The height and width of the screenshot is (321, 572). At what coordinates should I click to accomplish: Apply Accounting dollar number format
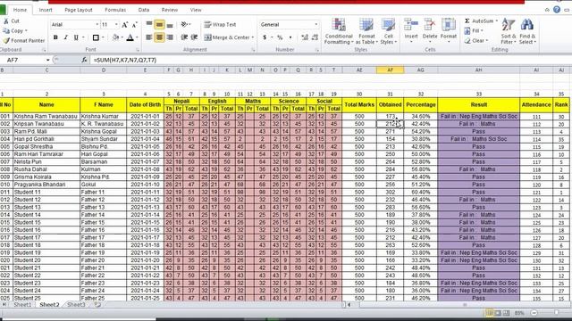[265, 37]
